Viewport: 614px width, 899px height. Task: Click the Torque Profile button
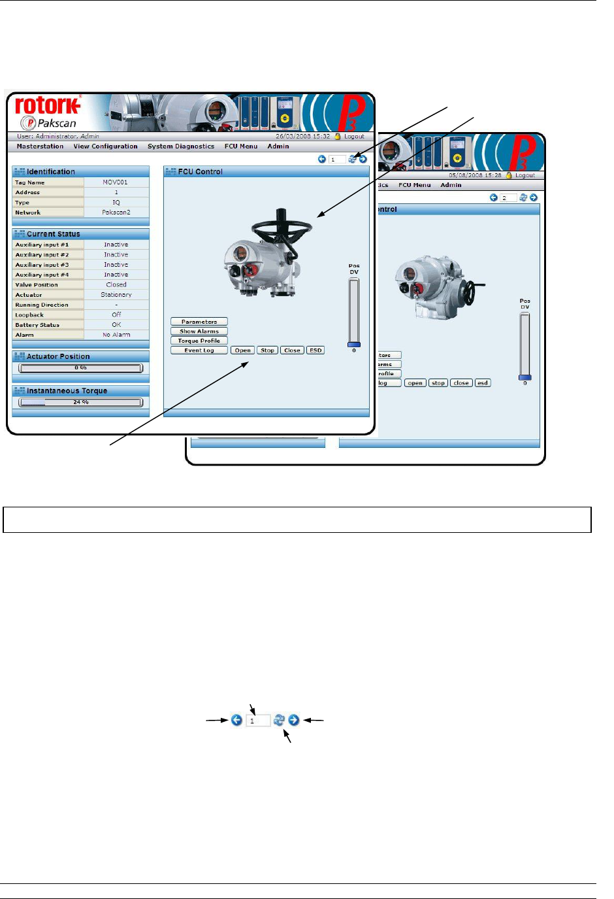199,341
